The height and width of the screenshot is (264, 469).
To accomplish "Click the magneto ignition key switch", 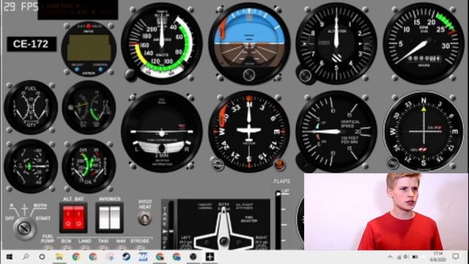I will pos(24,228).
